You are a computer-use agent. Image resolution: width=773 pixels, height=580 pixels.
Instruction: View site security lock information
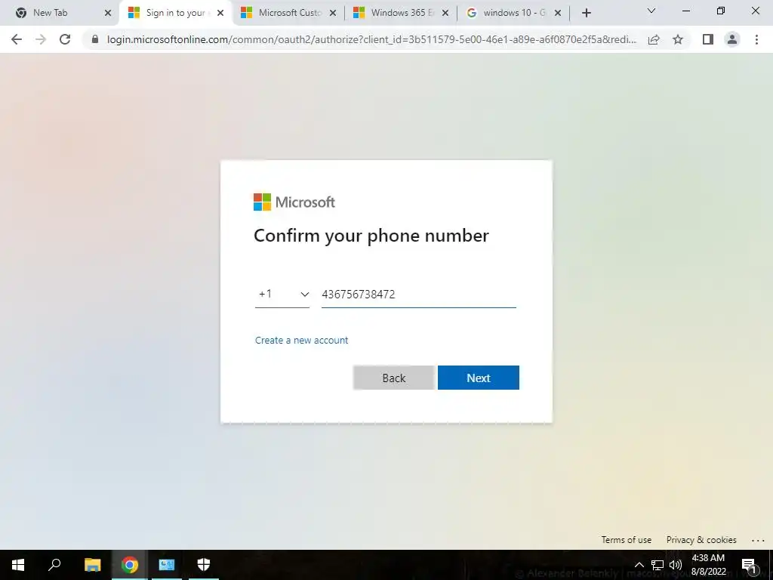(x=95, y=39)
